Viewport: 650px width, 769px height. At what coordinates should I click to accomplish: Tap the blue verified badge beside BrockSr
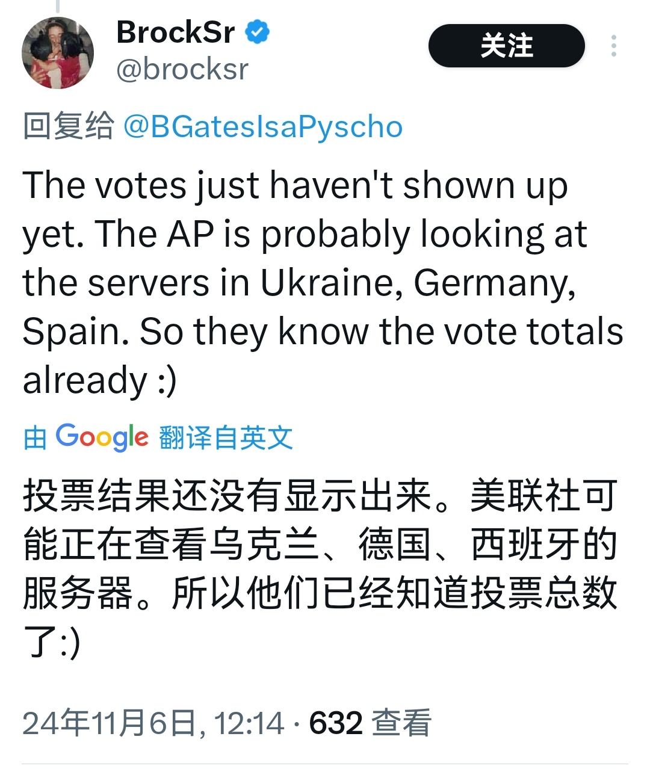coord(257,32)
